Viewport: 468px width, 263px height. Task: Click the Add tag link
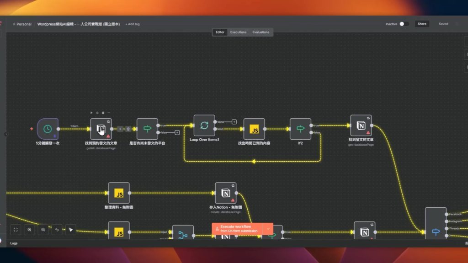click(133, 24)
